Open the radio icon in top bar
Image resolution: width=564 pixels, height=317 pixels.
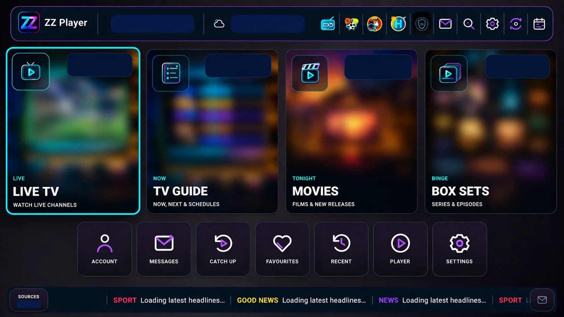click(328, 24)
